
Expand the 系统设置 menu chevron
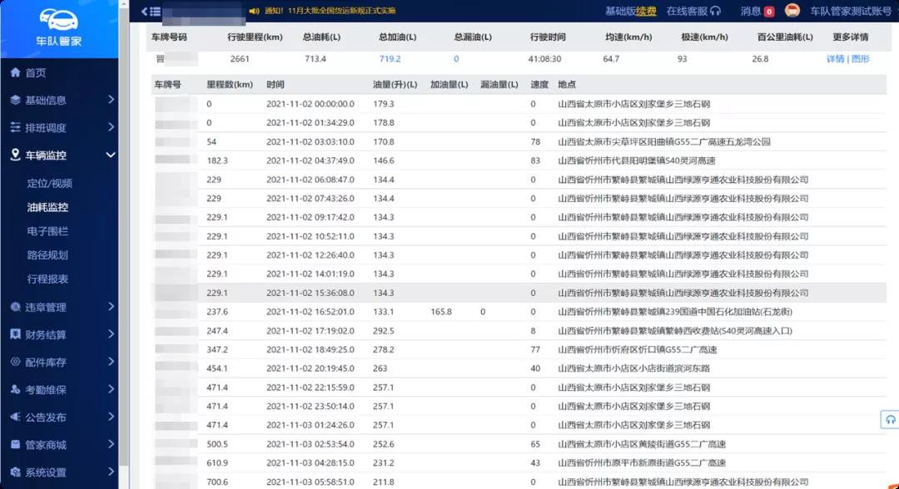(111, 472)
